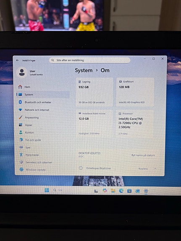This screenshot has width=181, height=241.
Task: Click the DESKTOP-EDLFT53 device name
Action: pyautogui.click(x=89, y=153)
